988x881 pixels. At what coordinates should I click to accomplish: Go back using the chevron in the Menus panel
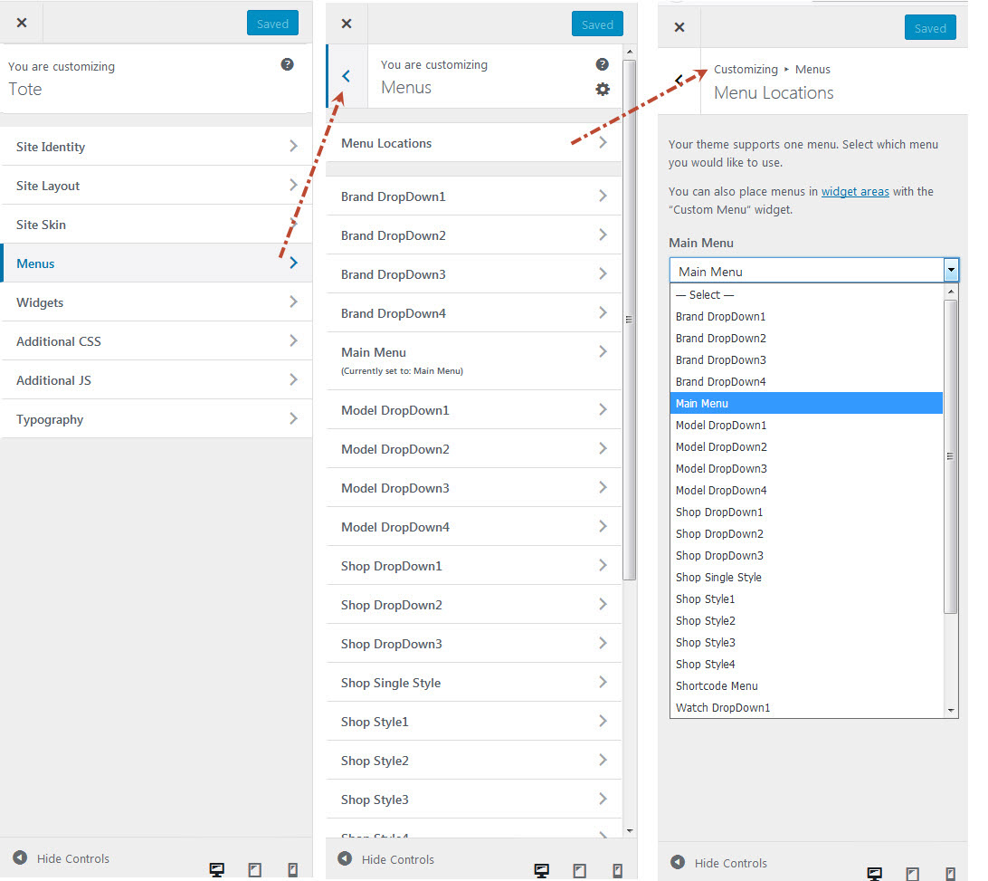pos(346,76)
